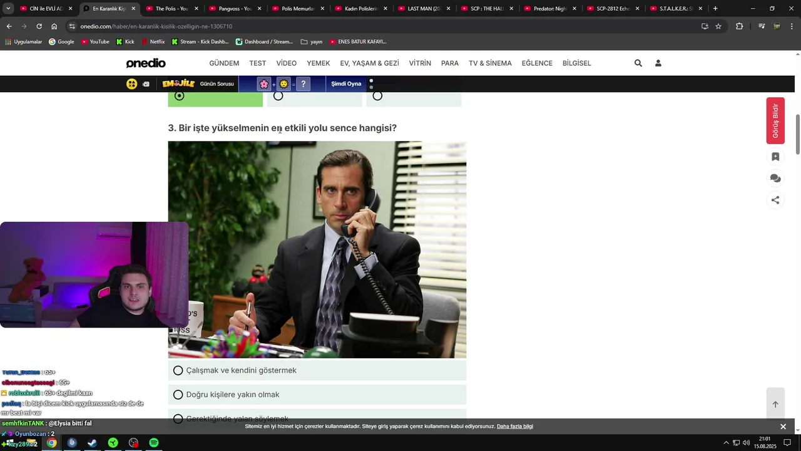The image size is (801, 451).
Task: Open the BİLGİSEL menu
Action: tap(577, 63)
